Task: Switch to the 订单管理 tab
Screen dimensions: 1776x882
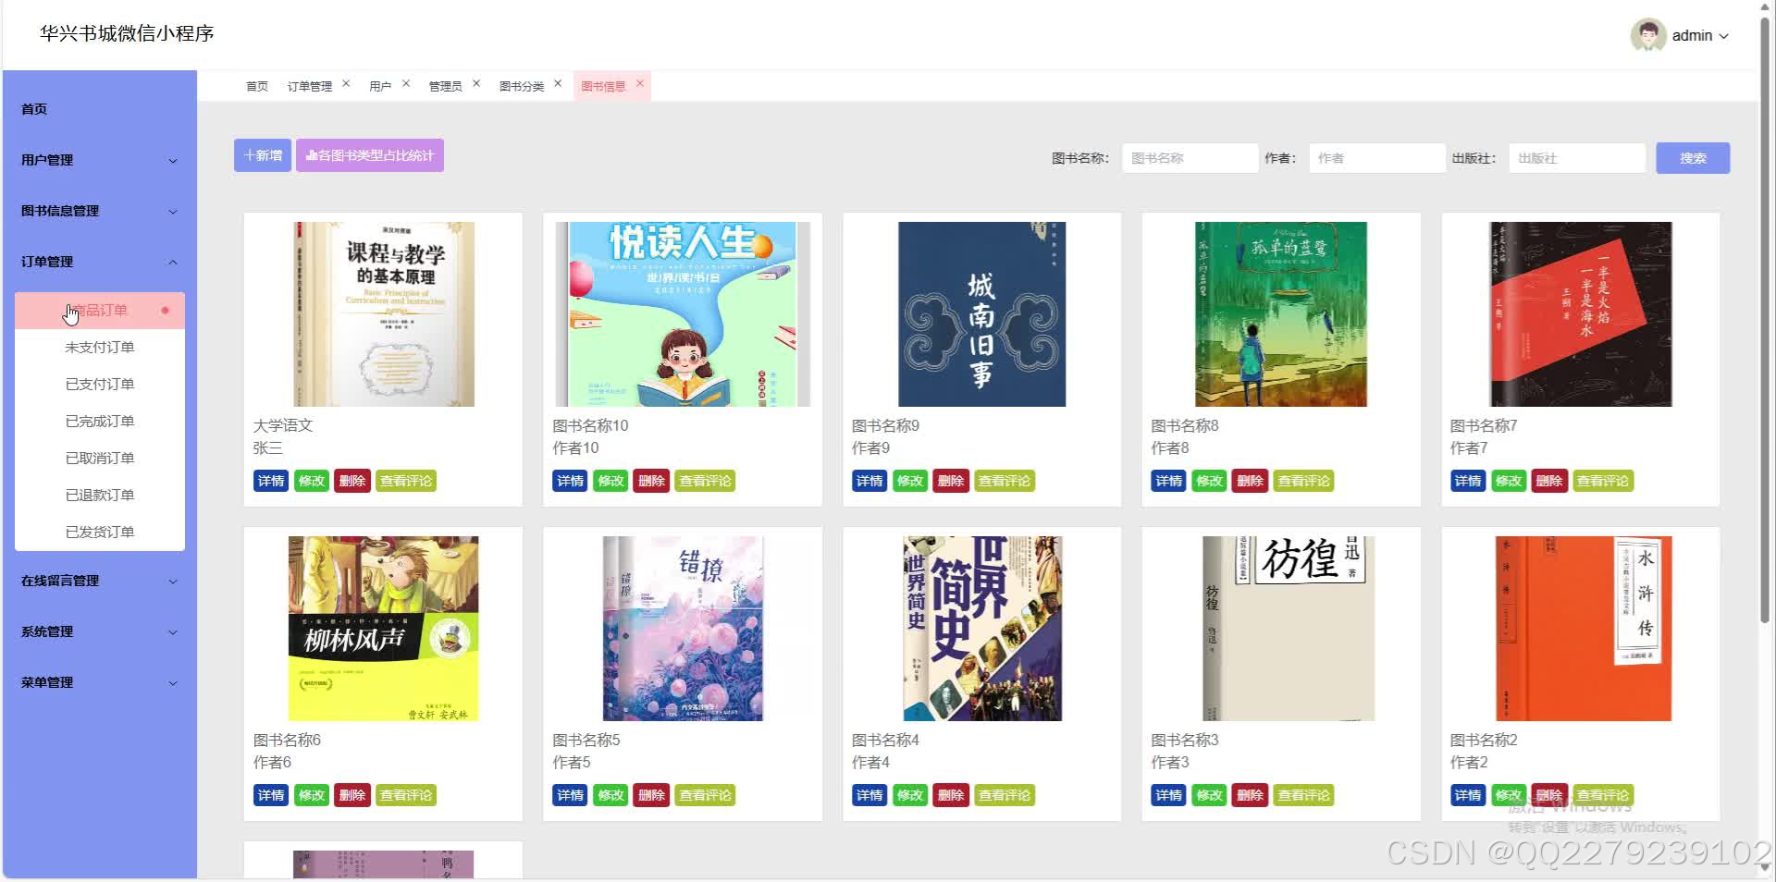Action: [x=309, y=86]
